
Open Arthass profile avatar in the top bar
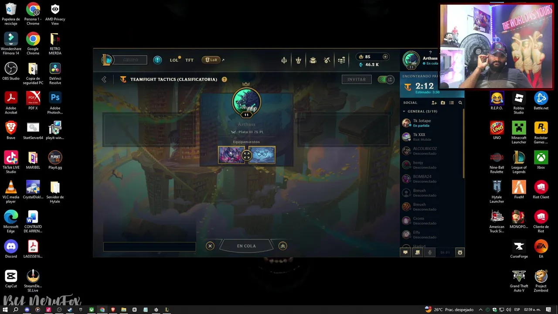click(x=411, y=60)
